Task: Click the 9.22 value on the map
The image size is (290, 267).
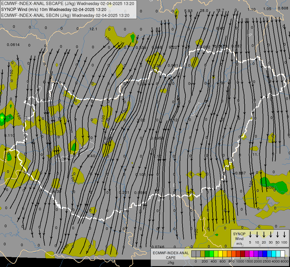Action: (x=173, y=47)
